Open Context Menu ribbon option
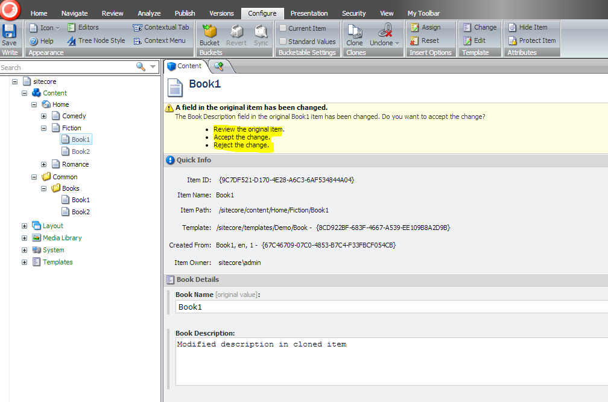Viewport: 608px width, 402px height. pyautogui.click(x=159, y=40)
